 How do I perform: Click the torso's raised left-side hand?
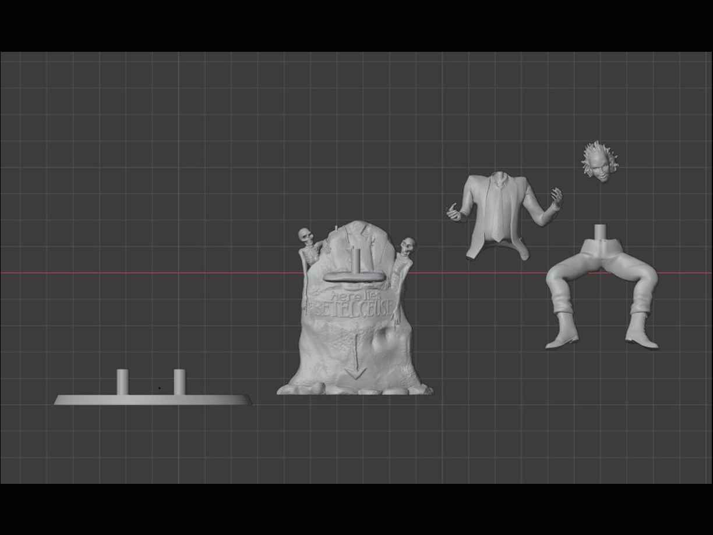(x=454, y=213)
